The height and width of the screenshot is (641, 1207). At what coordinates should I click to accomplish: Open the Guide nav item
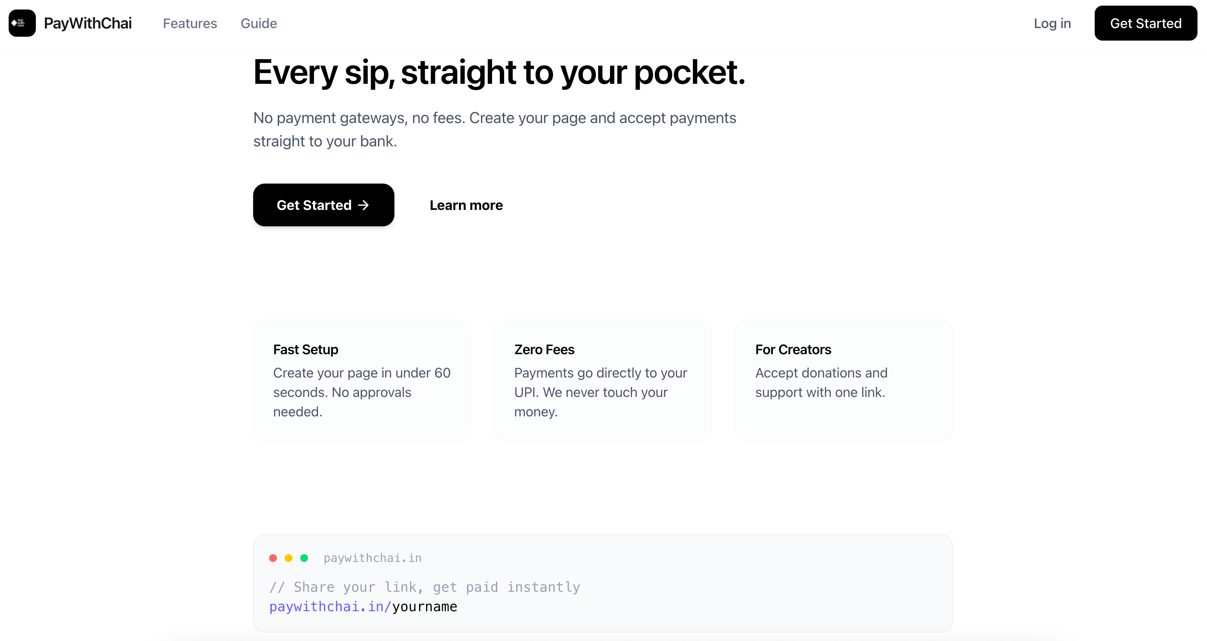click(x=259, y=23)
